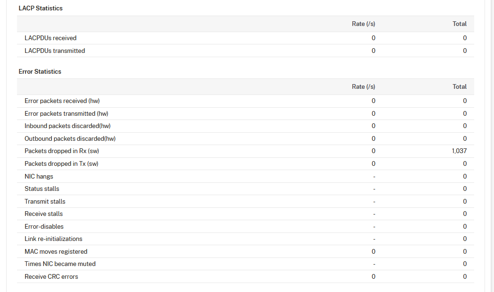Click Total column header in Error Statistics table
The height and width of the screenshot is (292, 494).
coord(460,87)
